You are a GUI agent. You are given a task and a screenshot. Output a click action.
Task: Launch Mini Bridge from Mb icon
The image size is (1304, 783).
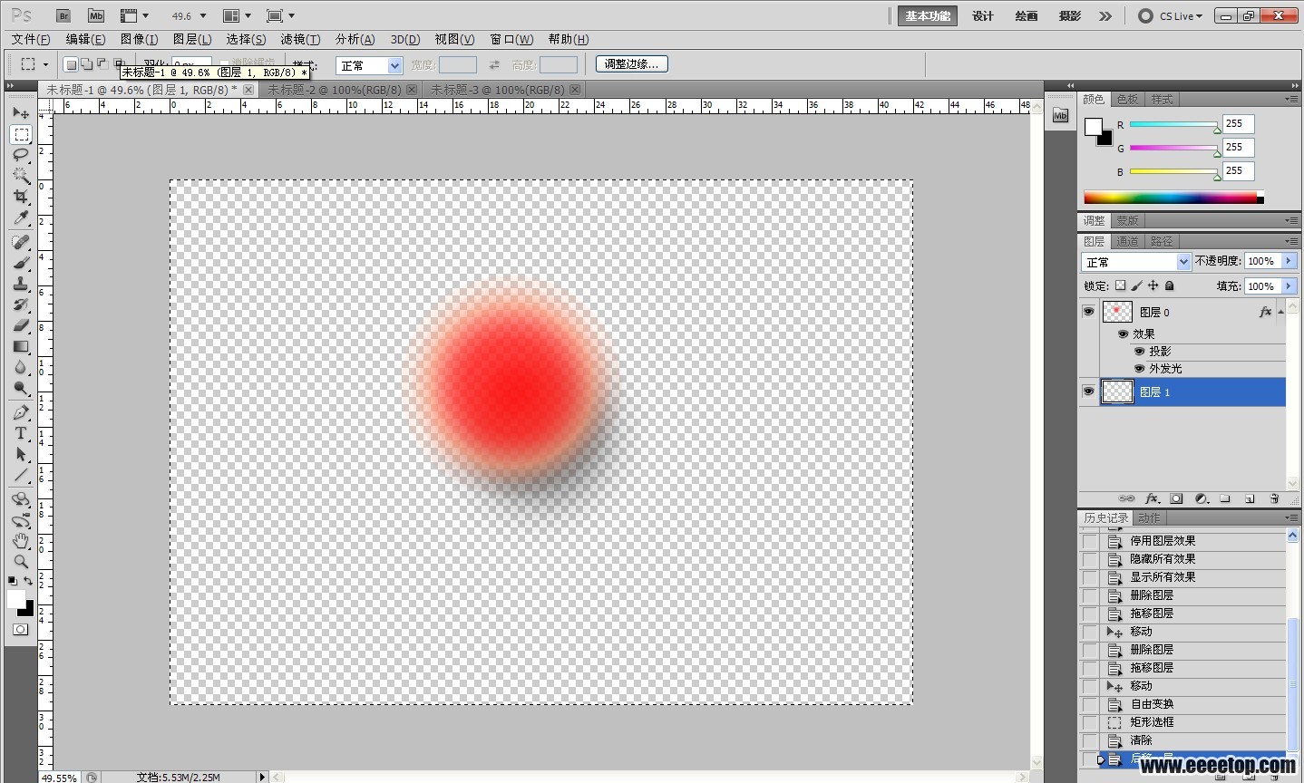pos(96,15)
